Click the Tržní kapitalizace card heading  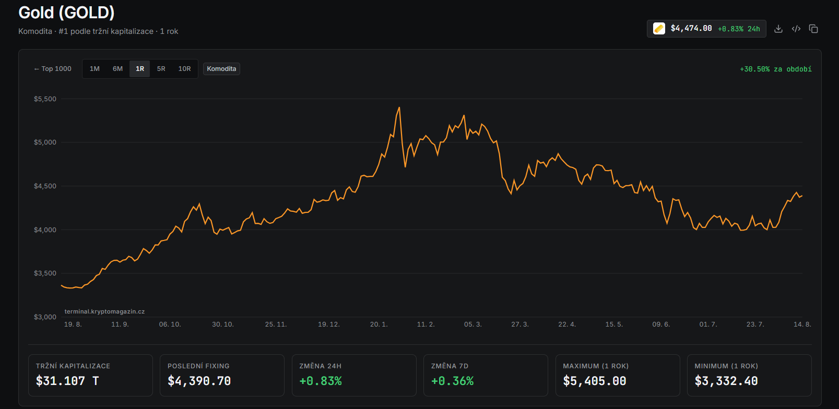(x=73, y=366)
